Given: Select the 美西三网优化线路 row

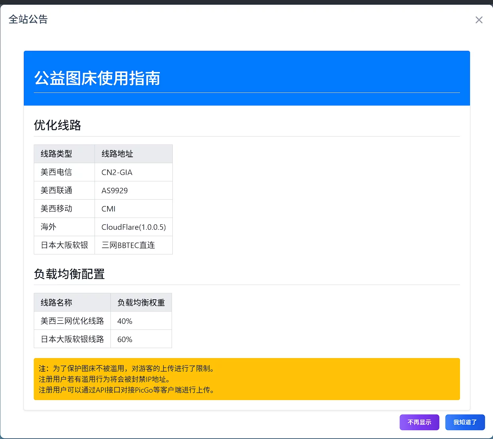Looking at the screenshot, I should tap(72, 321).
